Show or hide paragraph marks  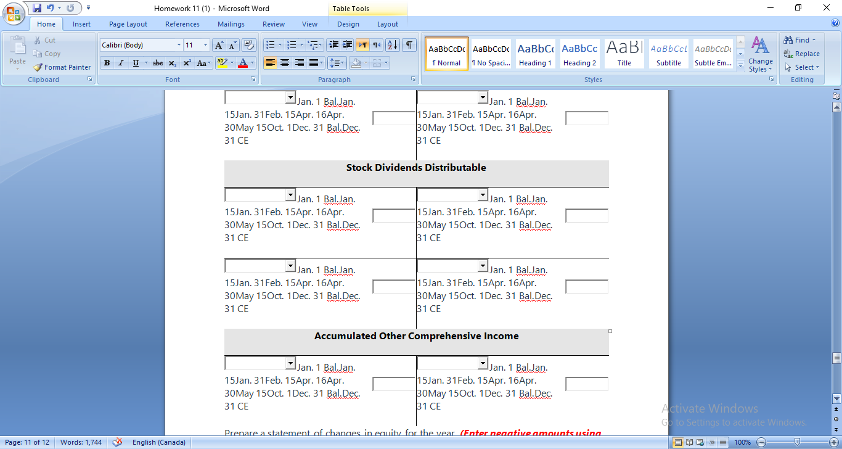click(409, 45)
